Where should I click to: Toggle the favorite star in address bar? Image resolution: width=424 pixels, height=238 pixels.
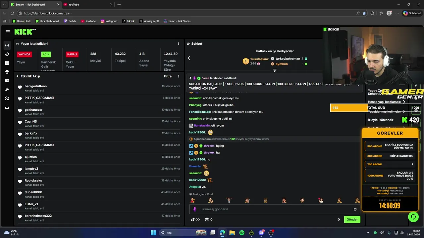tap(364, 13)
